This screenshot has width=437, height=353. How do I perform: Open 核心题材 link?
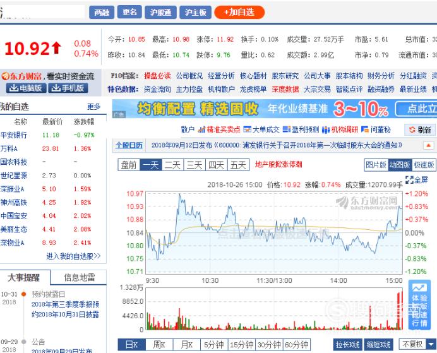point(253,76)
